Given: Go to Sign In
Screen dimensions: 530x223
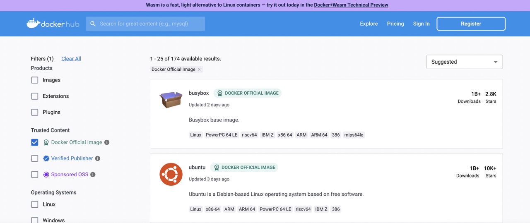Looking at the screenshot, I should [421, 24].
